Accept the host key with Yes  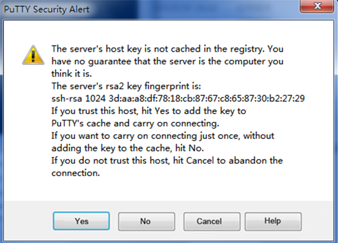82,221
